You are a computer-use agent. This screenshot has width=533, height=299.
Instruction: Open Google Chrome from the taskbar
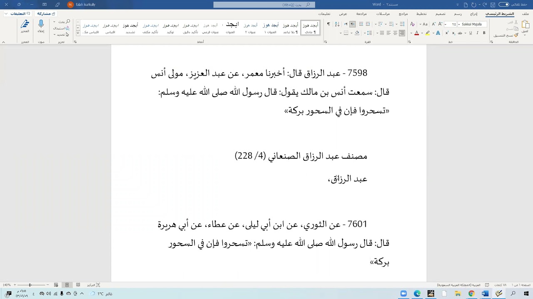tap(471, 294)
